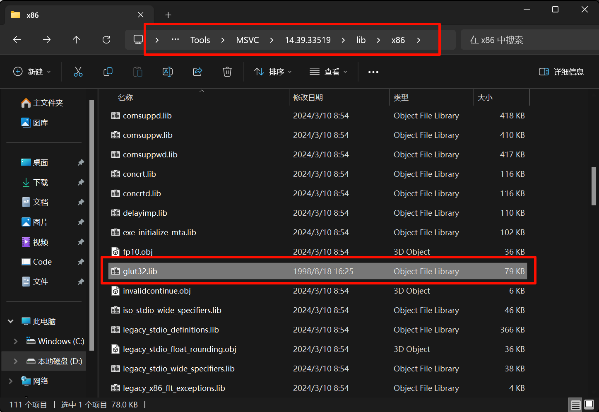The image size is (599, 412).
Task: Click the file list vertical scrollbar thumb
Action: pos(594,186)
